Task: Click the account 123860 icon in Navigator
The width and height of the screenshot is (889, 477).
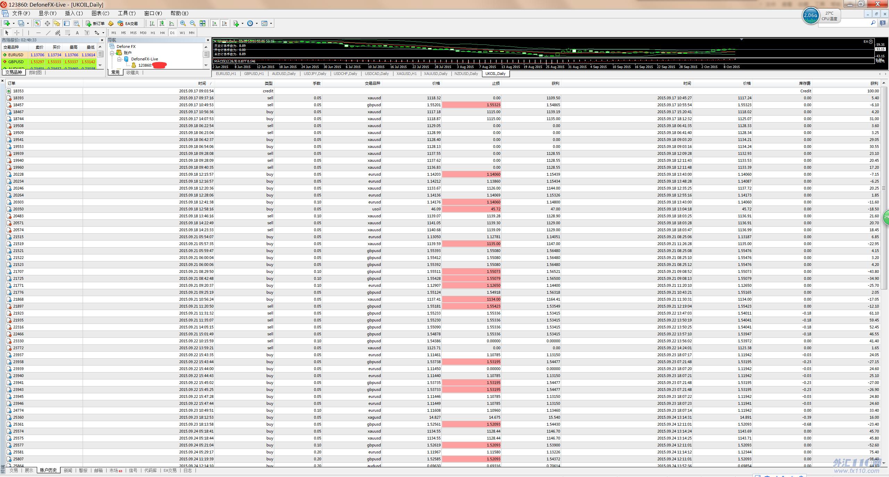Action: click(134, 65)
